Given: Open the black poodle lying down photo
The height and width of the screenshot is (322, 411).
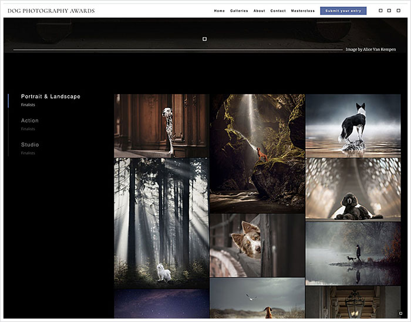Looking at the screenshot, I should 353,189.
